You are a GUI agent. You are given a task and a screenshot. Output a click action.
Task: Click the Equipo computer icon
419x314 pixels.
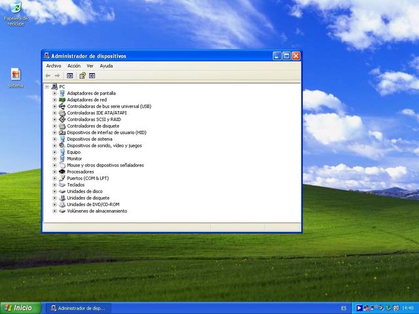tap(62, 152)
